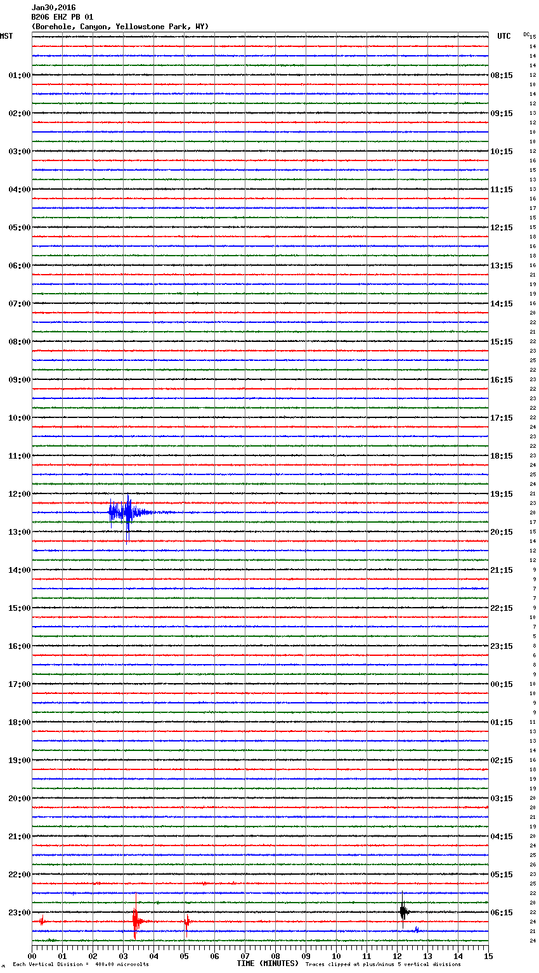Click the DC column header

[x=526, y=34]
